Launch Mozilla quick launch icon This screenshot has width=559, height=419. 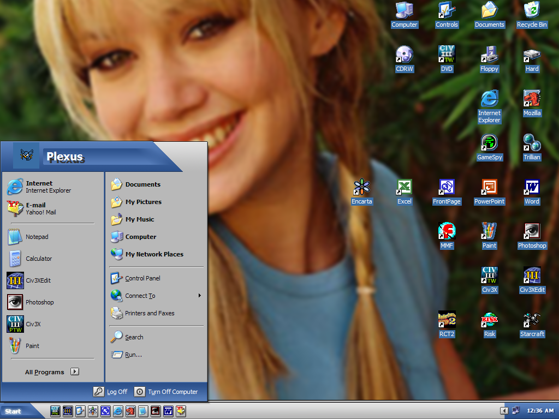[130, 411]
